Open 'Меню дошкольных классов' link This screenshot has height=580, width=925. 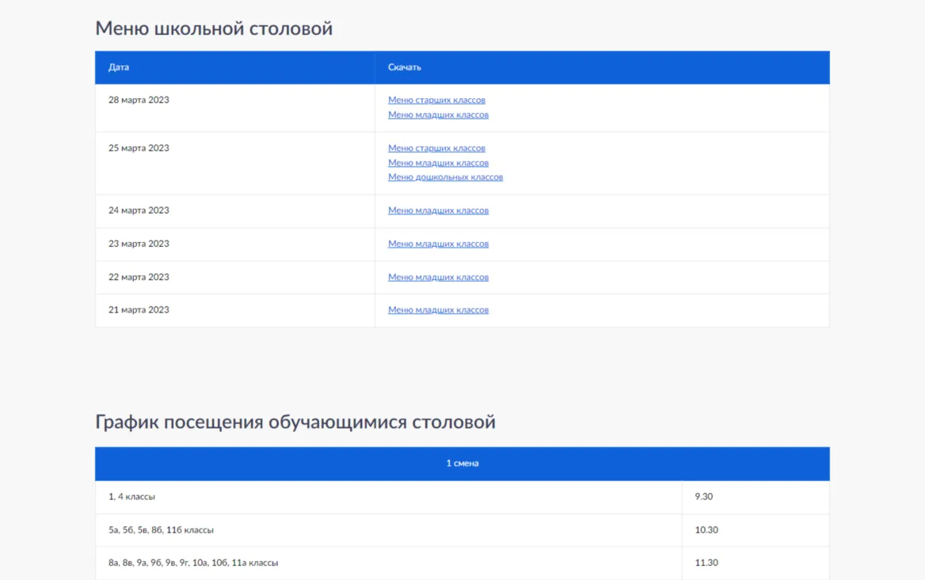coord(445,176)
